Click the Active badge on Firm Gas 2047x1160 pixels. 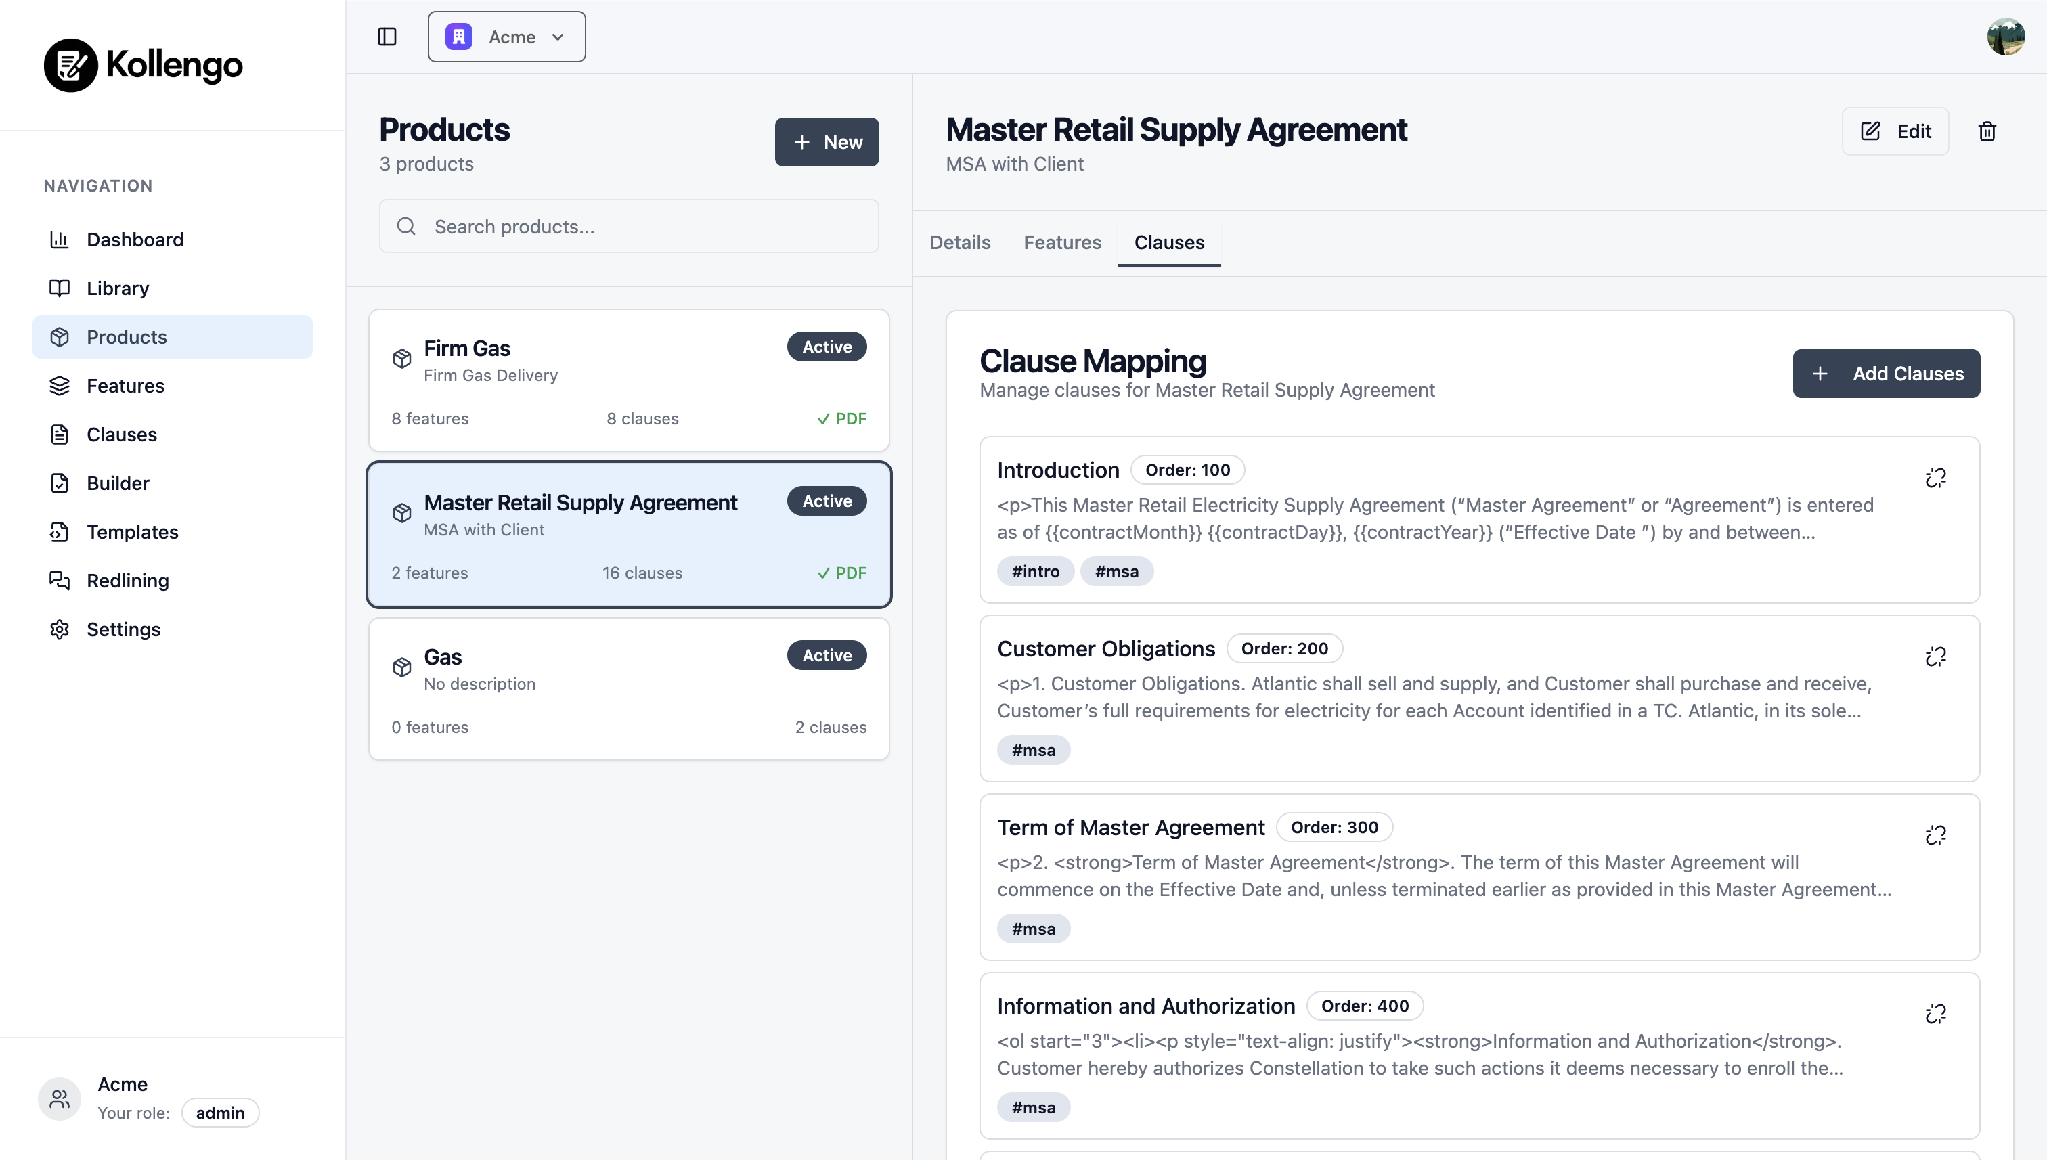coord(827,347)
